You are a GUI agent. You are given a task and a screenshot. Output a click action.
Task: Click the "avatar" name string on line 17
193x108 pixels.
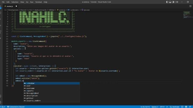pyautogui.click(x=24, y=44)
